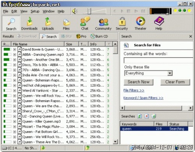
Task: Open the Keyword / Spam Filters link
Action: [143, 98]
